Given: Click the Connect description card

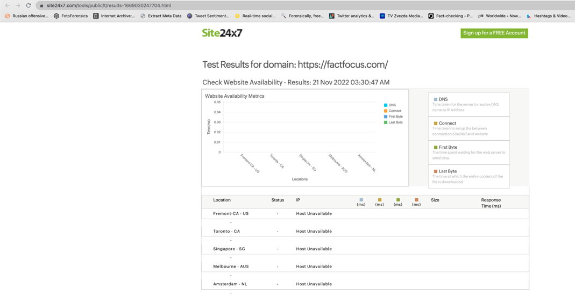Looking at the screenshot, I should [x=468, y=128].
